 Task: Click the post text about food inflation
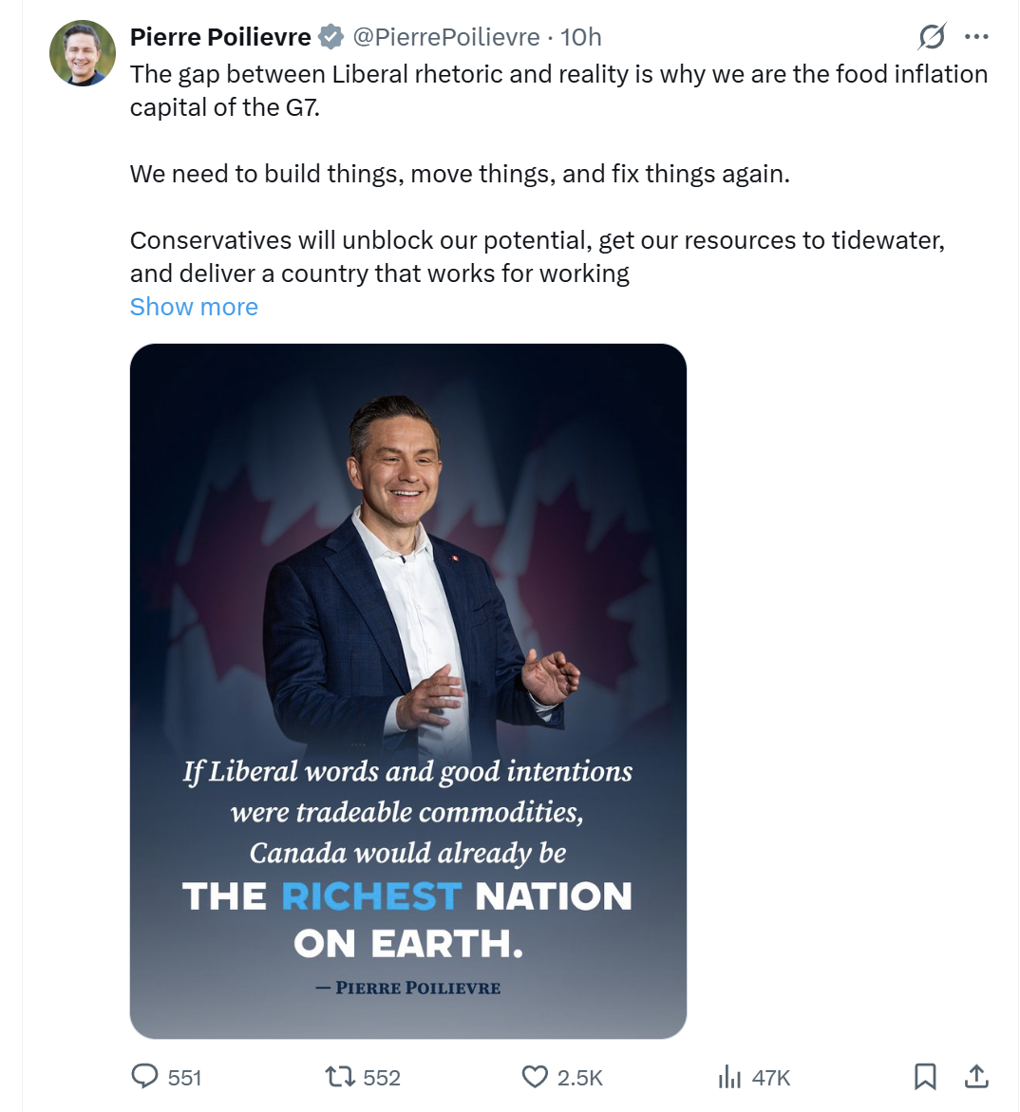558,90
